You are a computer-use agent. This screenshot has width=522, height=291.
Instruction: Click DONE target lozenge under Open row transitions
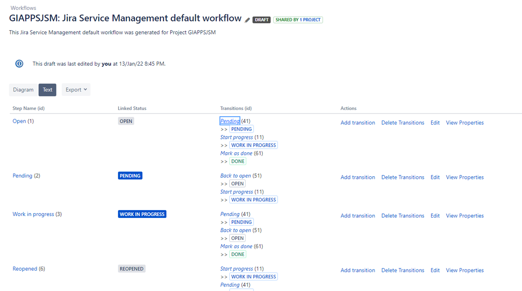coord(238,162)
